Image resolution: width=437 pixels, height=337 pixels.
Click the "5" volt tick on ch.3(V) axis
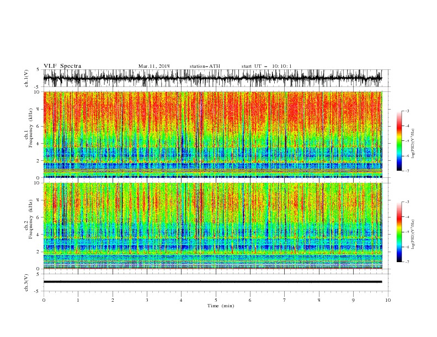38,274
